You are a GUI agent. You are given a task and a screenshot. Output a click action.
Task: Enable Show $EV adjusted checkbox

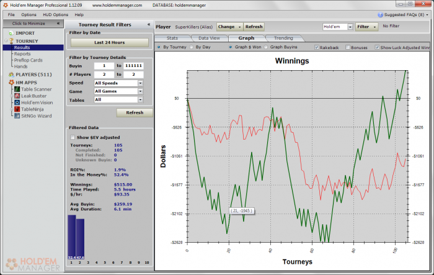click(73, 137)
